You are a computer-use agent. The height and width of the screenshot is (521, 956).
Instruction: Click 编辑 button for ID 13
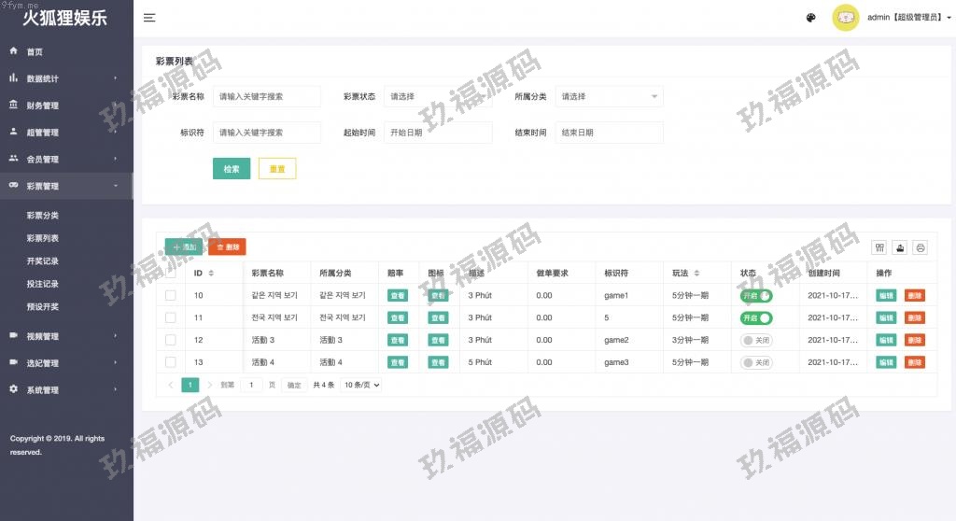886,362
